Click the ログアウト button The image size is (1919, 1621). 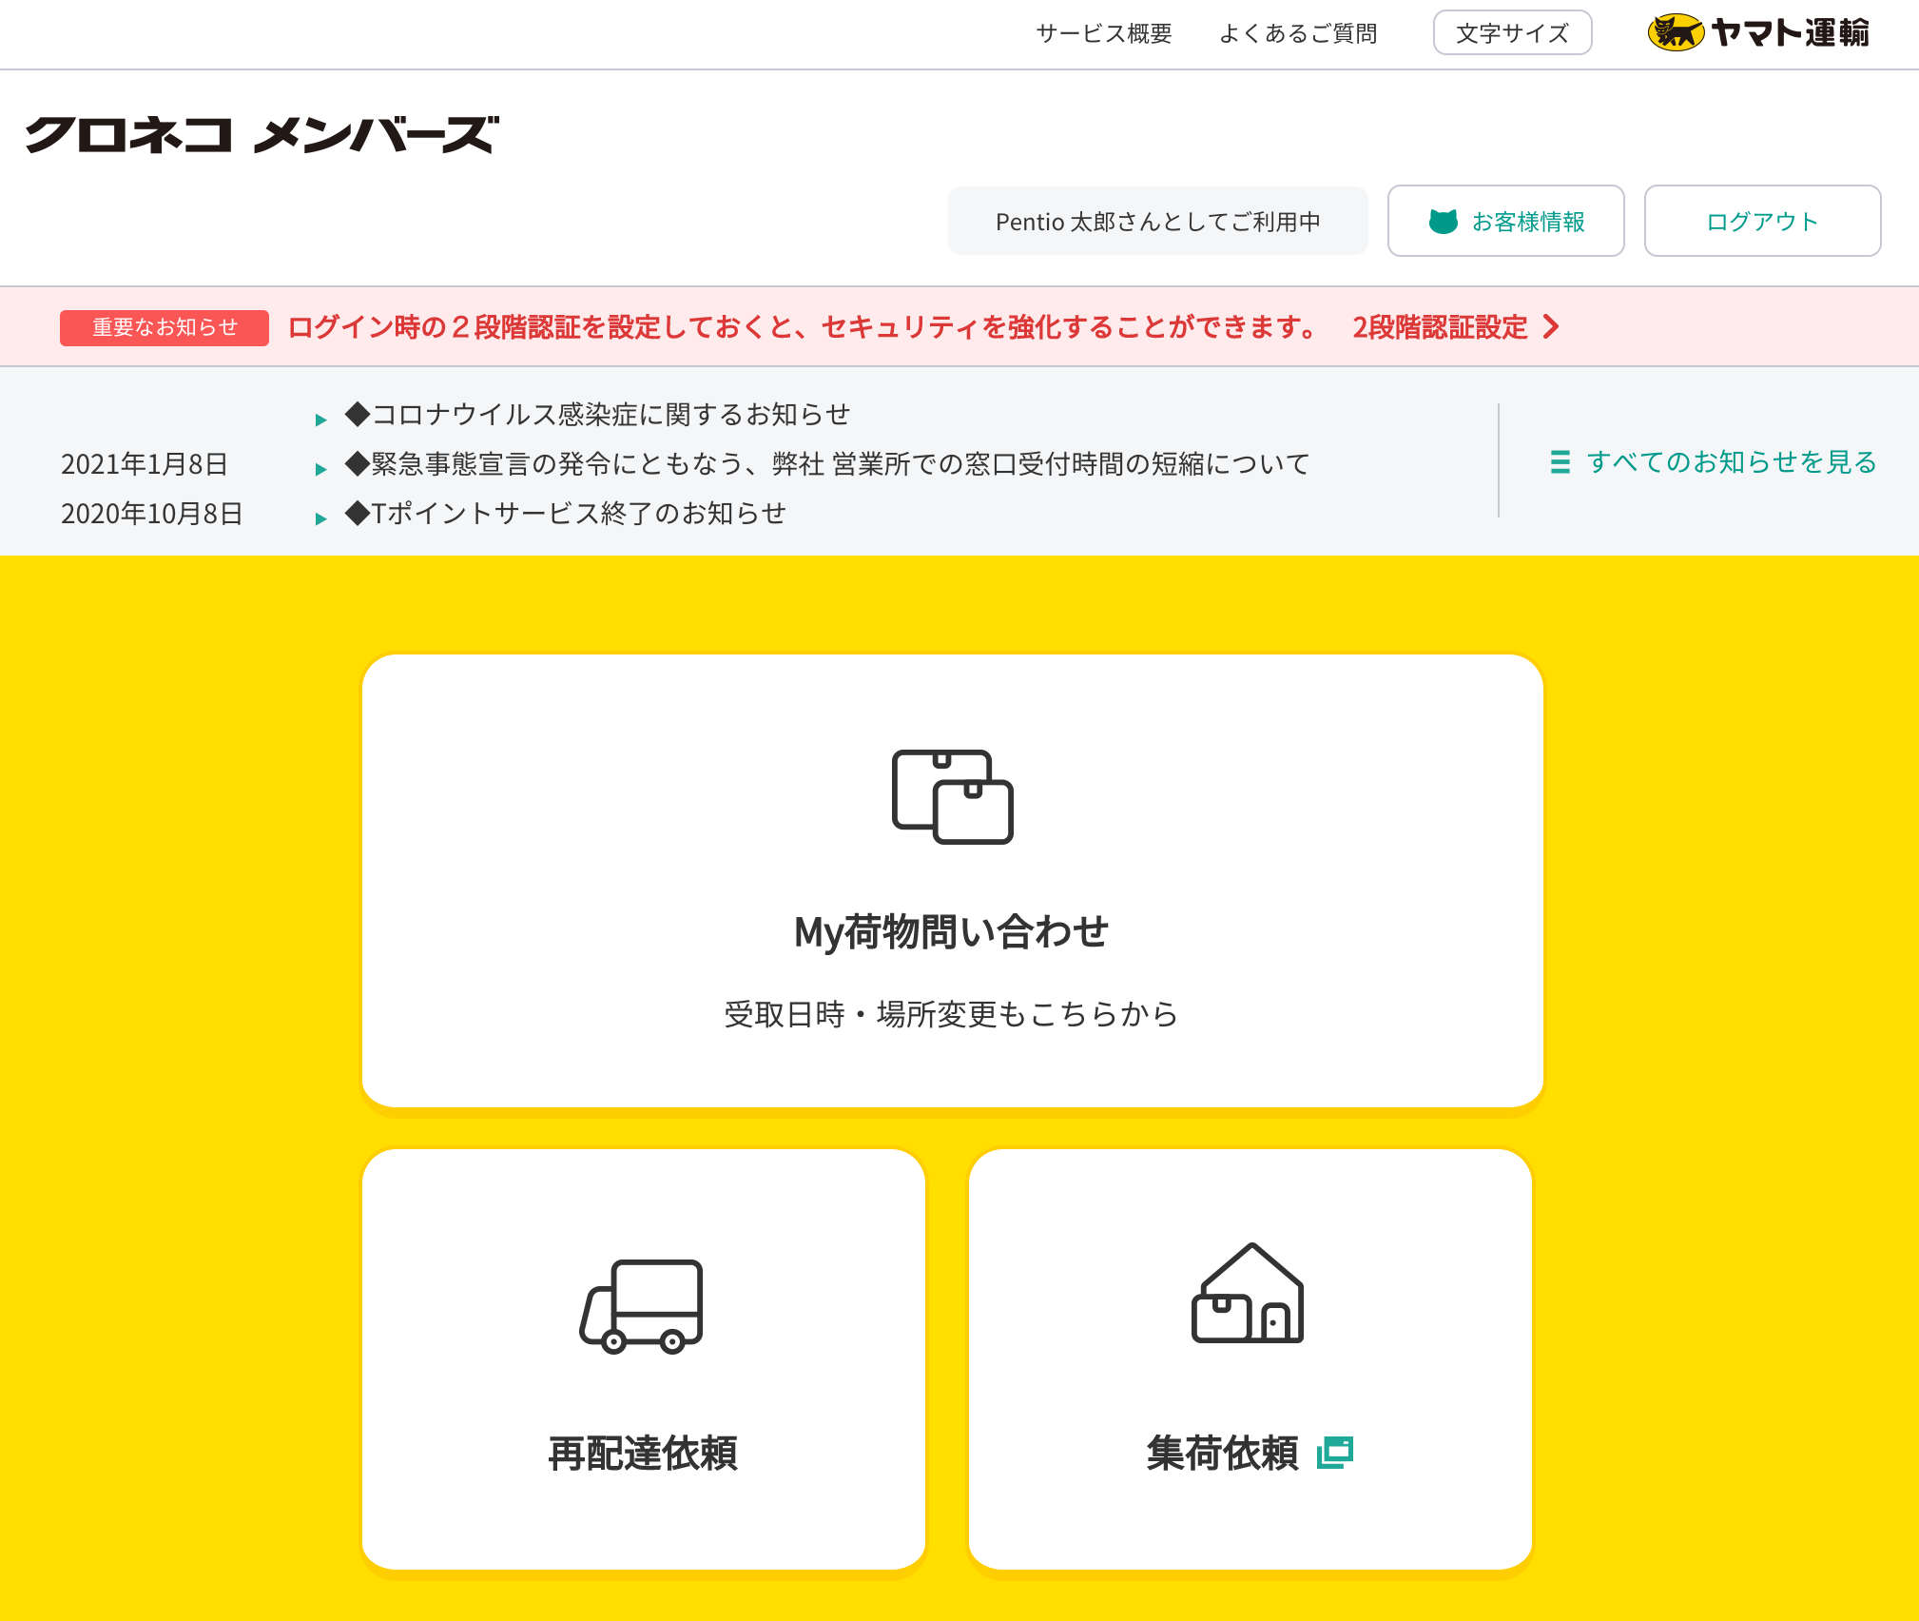(x=1762, y=222)
